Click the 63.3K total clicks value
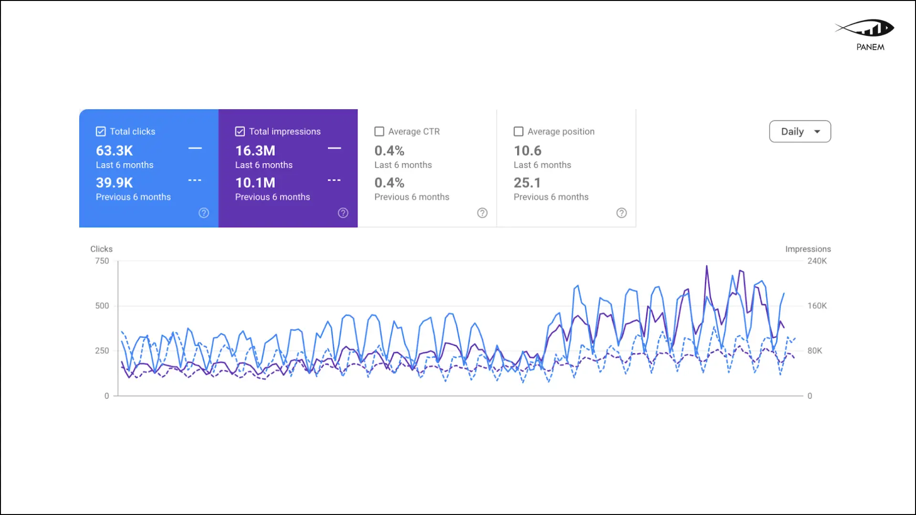 114,151
